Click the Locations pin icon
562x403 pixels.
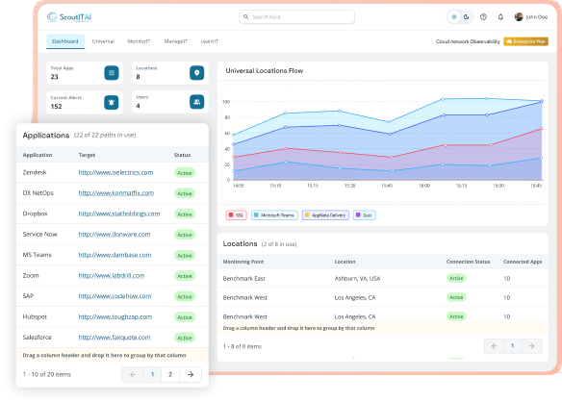[x=196, y=73]
